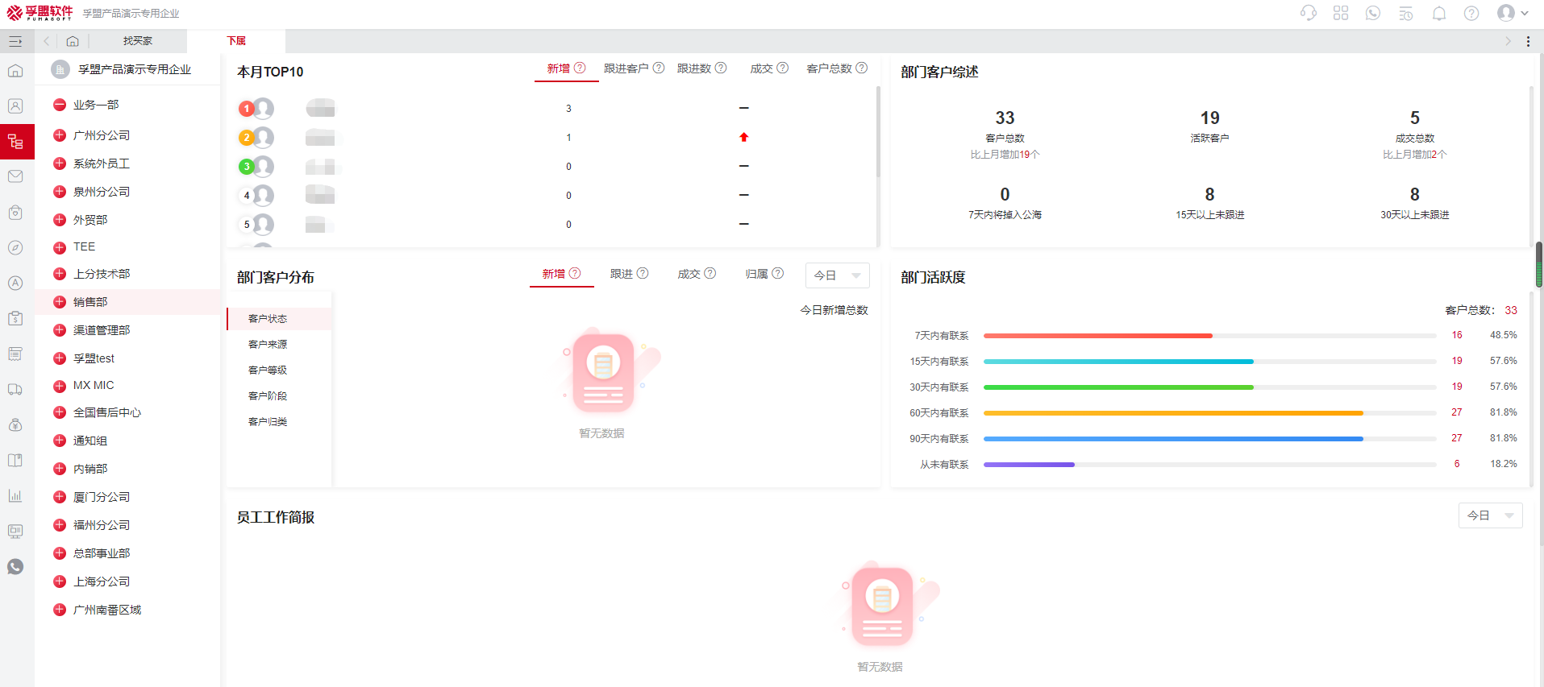This screenshot has width=1544, height=687.
Task: Collapse the 业务一部 department node
Action: [60, 105]
